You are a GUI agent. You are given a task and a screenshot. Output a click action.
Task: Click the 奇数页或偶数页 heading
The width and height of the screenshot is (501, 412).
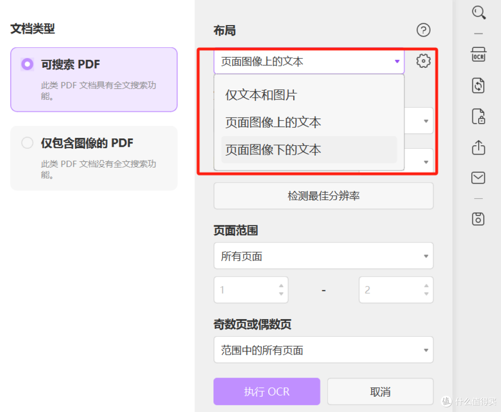coord(252,324)
